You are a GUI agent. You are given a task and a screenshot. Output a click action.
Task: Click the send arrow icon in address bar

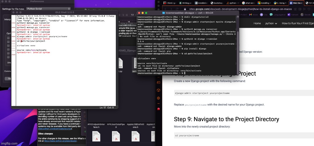coord(304,9)
